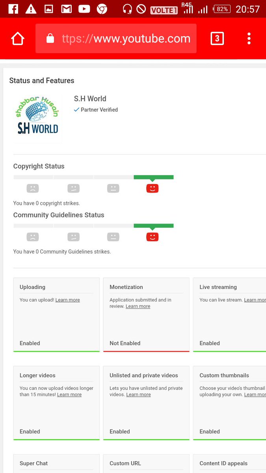Viewport: 266px width, 473px height.
Task: Click the red smiley under Community Guidelines Status
Action: click(x=152, y=237)
